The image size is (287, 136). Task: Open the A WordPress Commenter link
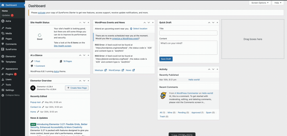(186, 93)
